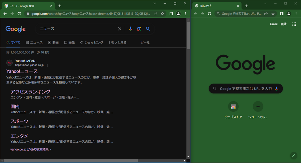The image size is (301, 163).
Task: Open new tab in left Chrome window
Action: pos(59,6)
